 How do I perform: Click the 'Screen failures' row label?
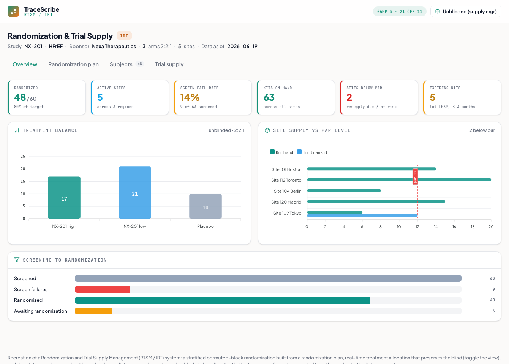tap(31, 290)
